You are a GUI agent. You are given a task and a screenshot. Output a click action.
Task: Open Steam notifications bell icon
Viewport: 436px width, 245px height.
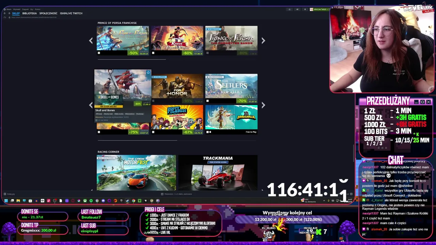coord(305,9)
